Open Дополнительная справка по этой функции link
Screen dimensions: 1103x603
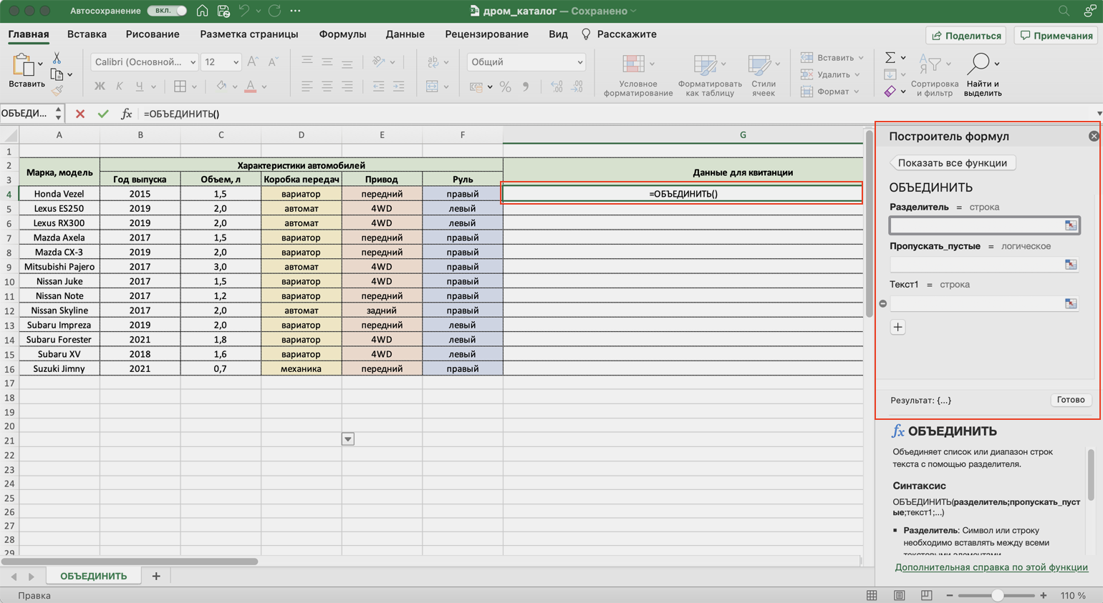(991, 567)
